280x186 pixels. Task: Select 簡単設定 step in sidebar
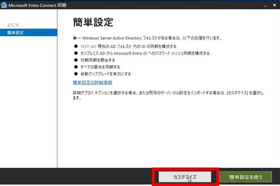28,33
